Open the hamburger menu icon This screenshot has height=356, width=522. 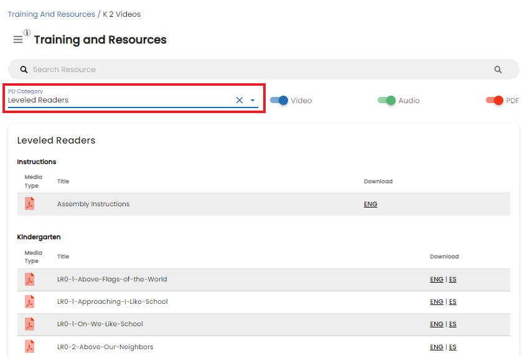tap(18, 40)
